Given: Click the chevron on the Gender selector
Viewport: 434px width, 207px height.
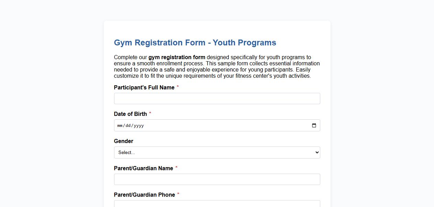Looking at the screenshot, I should tap(316, 152).
